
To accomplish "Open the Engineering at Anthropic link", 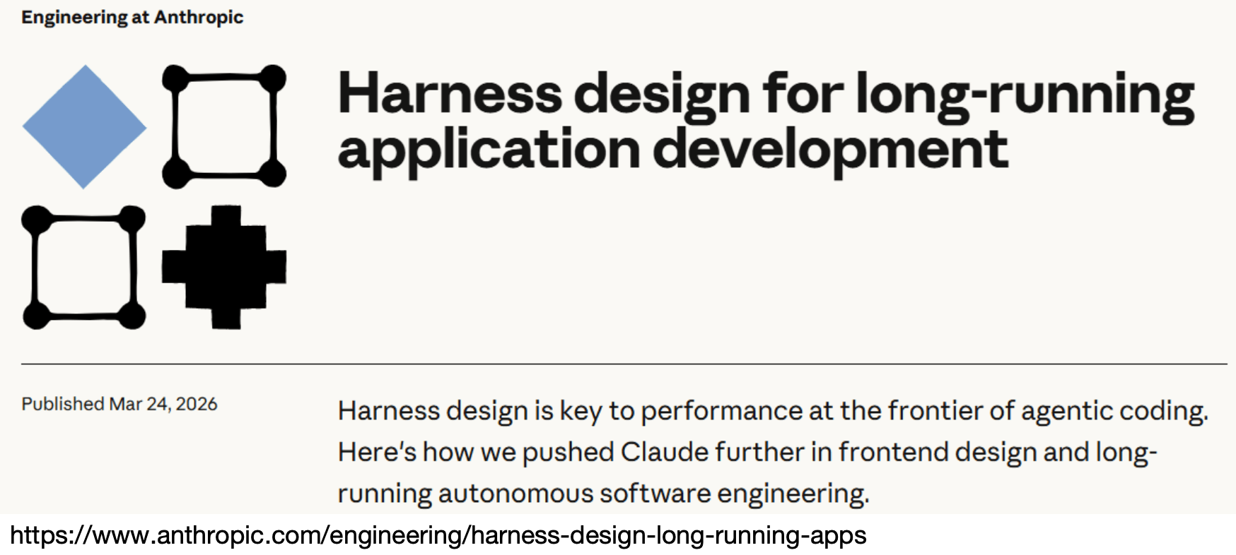I will [132, 18].
